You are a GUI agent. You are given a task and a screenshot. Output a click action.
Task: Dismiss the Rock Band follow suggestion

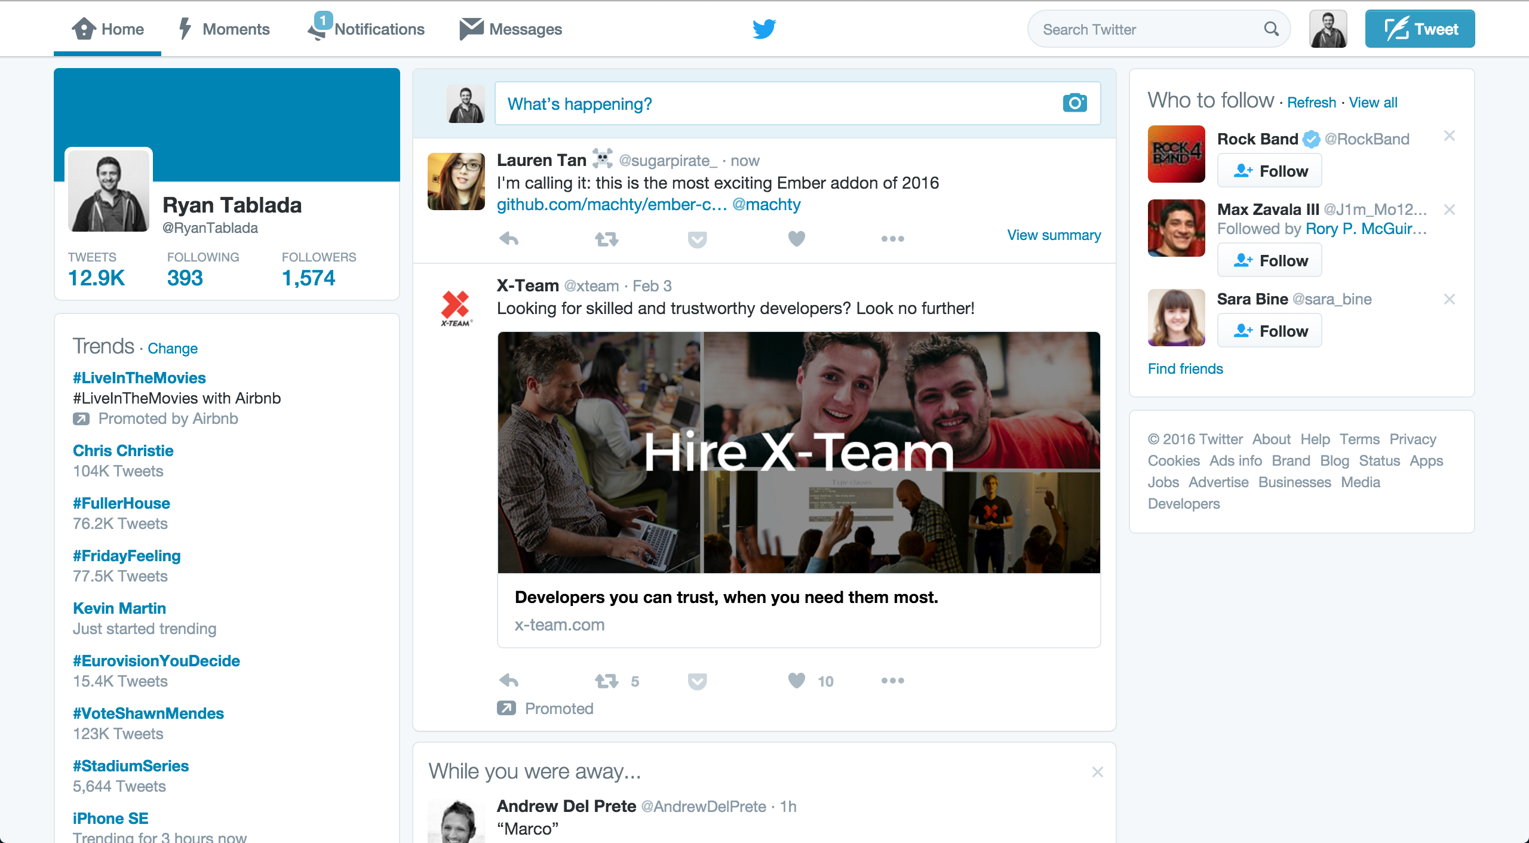pos(1449,136)
